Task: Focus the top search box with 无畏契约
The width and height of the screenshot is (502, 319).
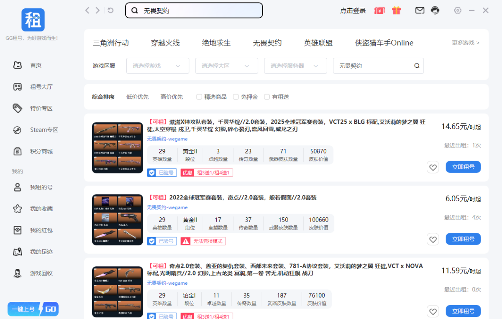Action: pyautogui.click(x=194, y=11)
